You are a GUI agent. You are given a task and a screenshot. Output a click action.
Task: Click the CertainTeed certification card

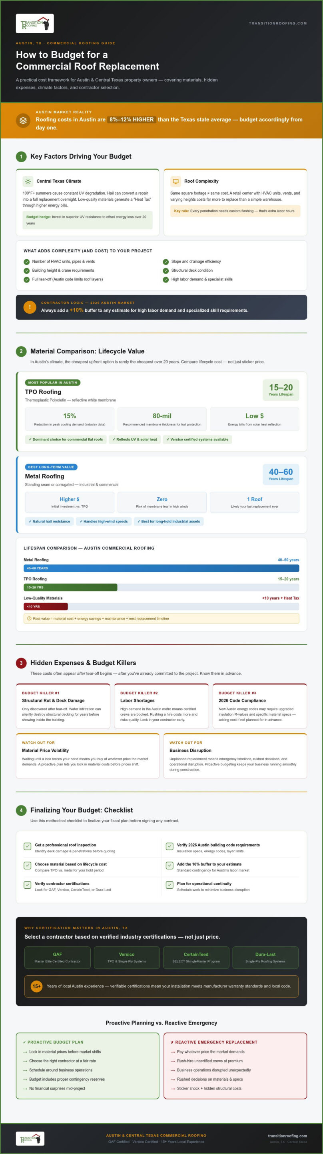[196, 957]
